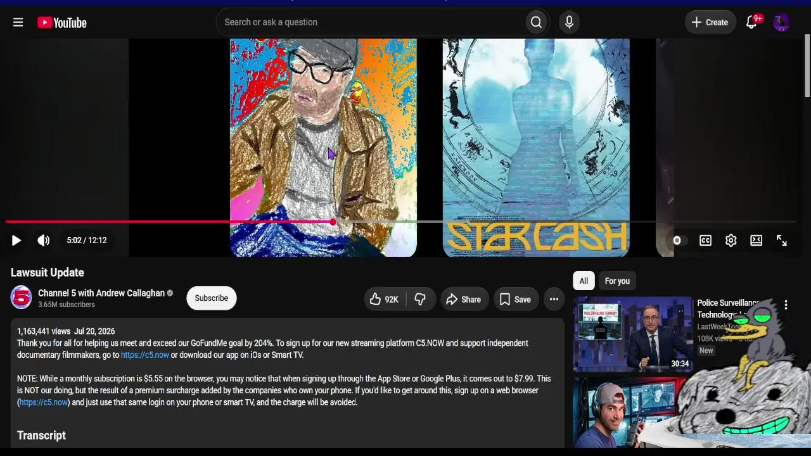Select the For you filter chip
The image size is (811, 456).
coord(617,281)
